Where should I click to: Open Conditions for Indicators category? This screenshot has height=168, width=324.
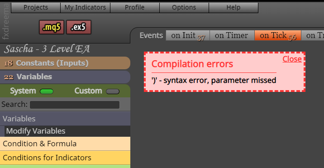pos(65,158)
